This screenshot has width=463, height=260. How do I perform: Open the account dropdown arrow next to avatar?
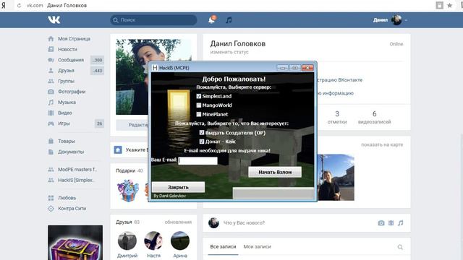pos(406,20)
